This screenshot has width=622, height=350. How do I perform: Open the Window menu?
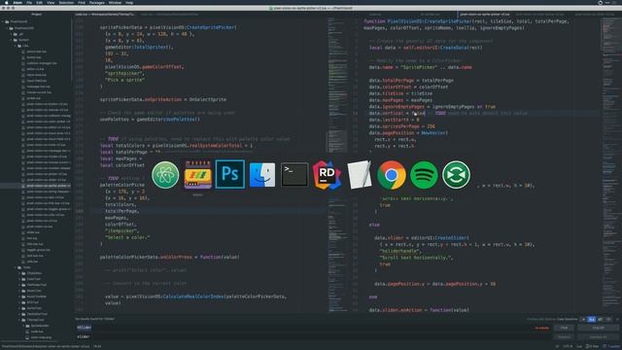pos(115,2)
